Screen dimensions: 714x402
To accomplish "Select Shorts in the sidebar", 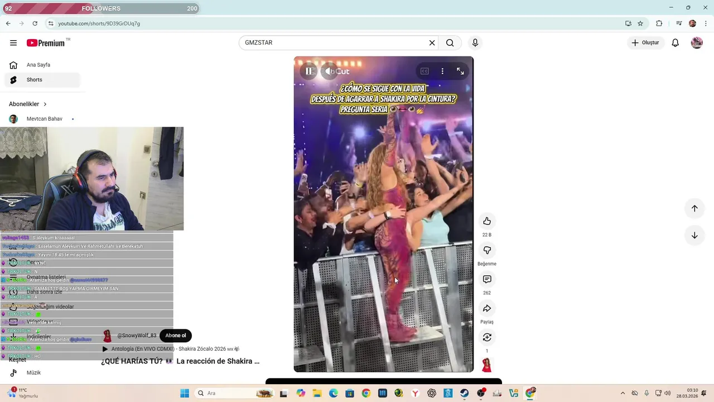I will tap(42, 80).
